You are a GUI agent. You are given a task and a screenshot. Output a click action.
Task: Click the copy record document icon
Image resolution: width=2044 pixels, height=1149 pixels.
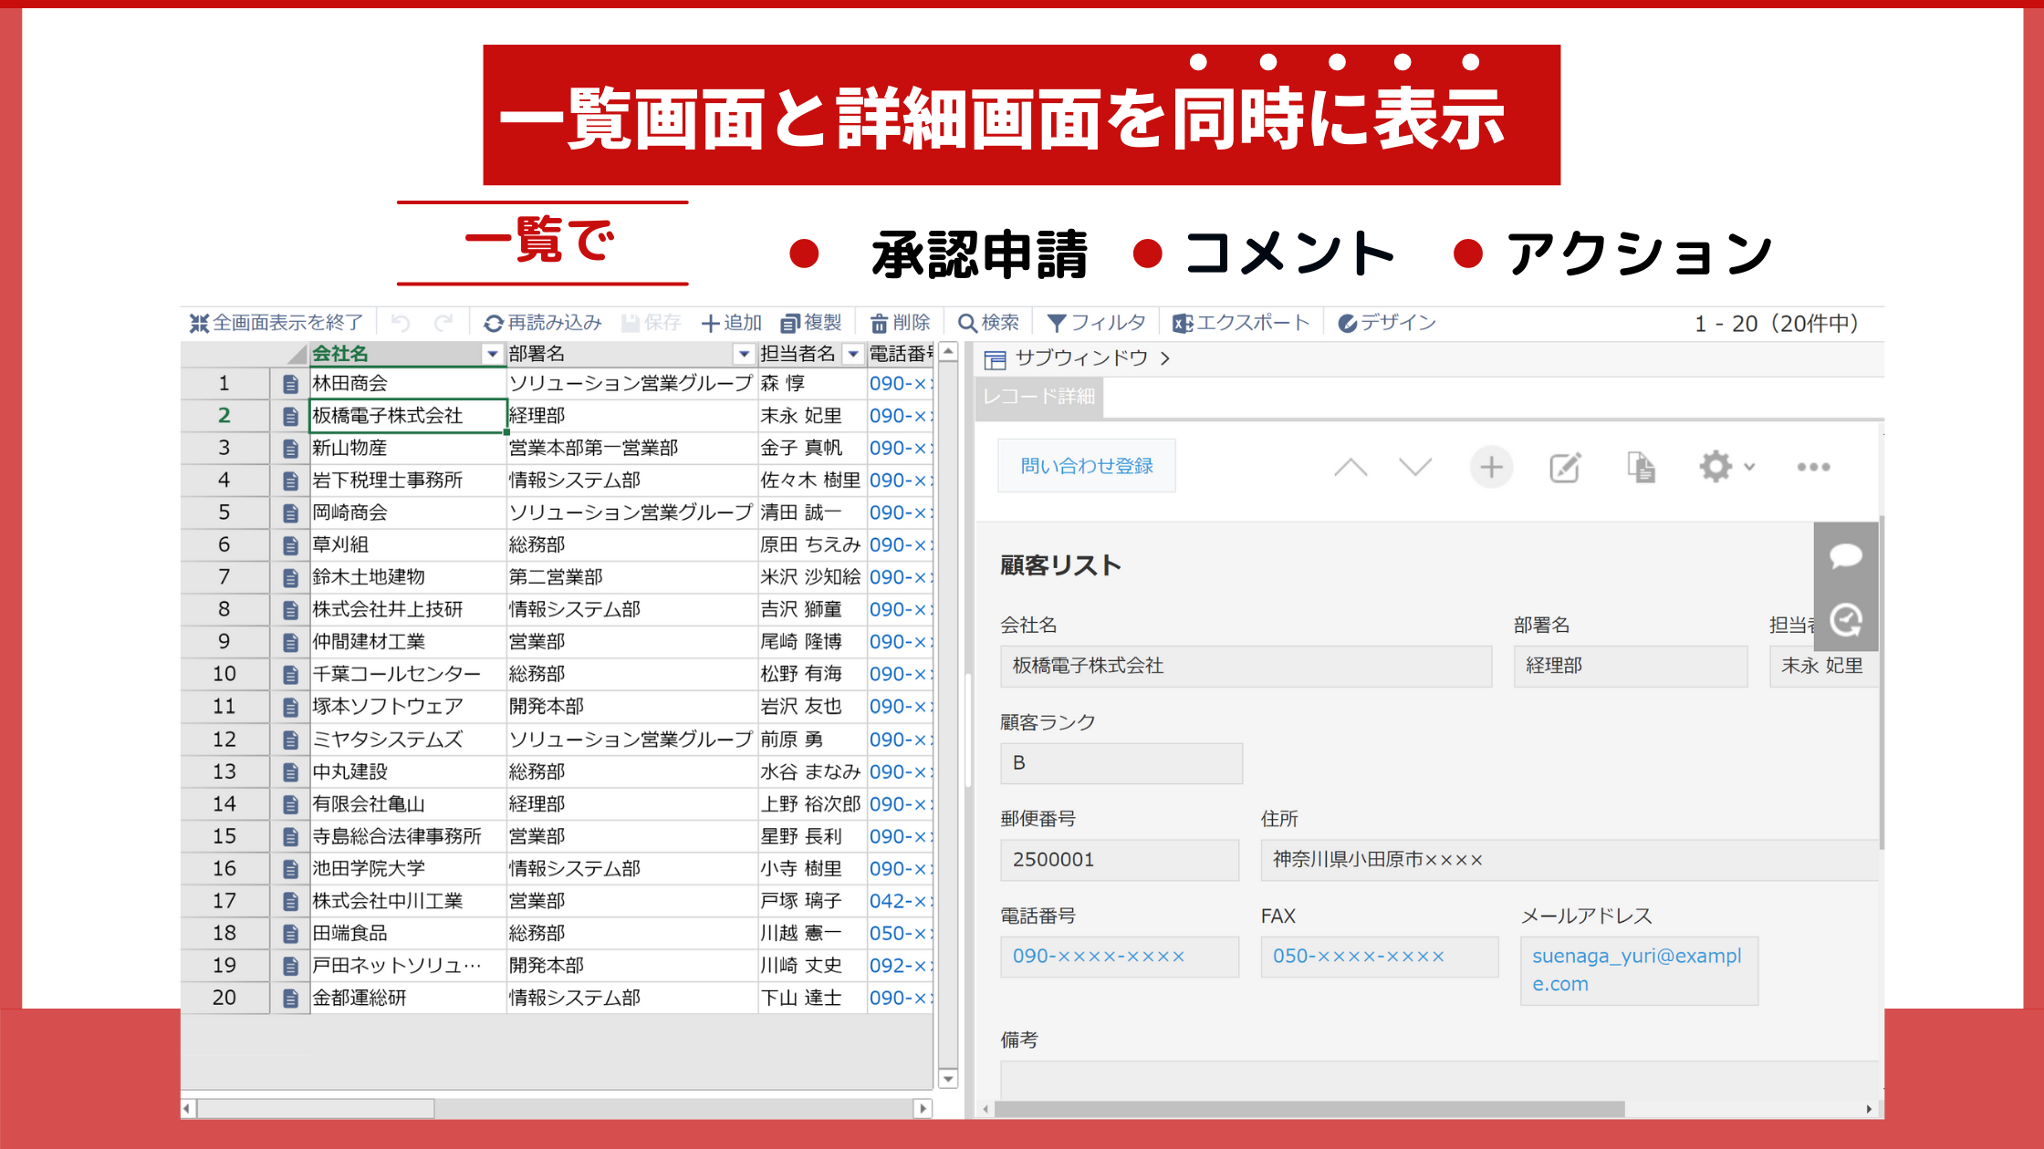[x=1642, y=468]
